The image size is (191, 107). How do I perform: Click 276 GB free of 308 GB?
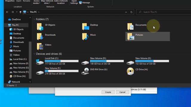[55, 74]
